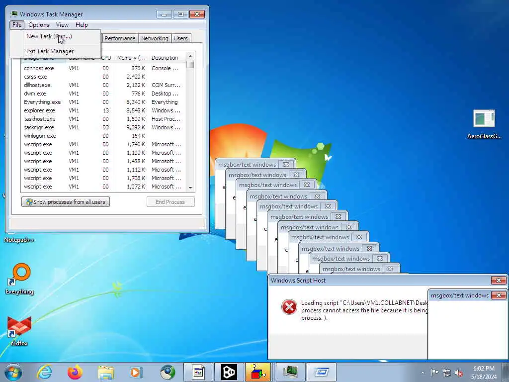Select the dllhost.exe process
509x382 pixels.
pyautogui.click(x=103, y=85)
